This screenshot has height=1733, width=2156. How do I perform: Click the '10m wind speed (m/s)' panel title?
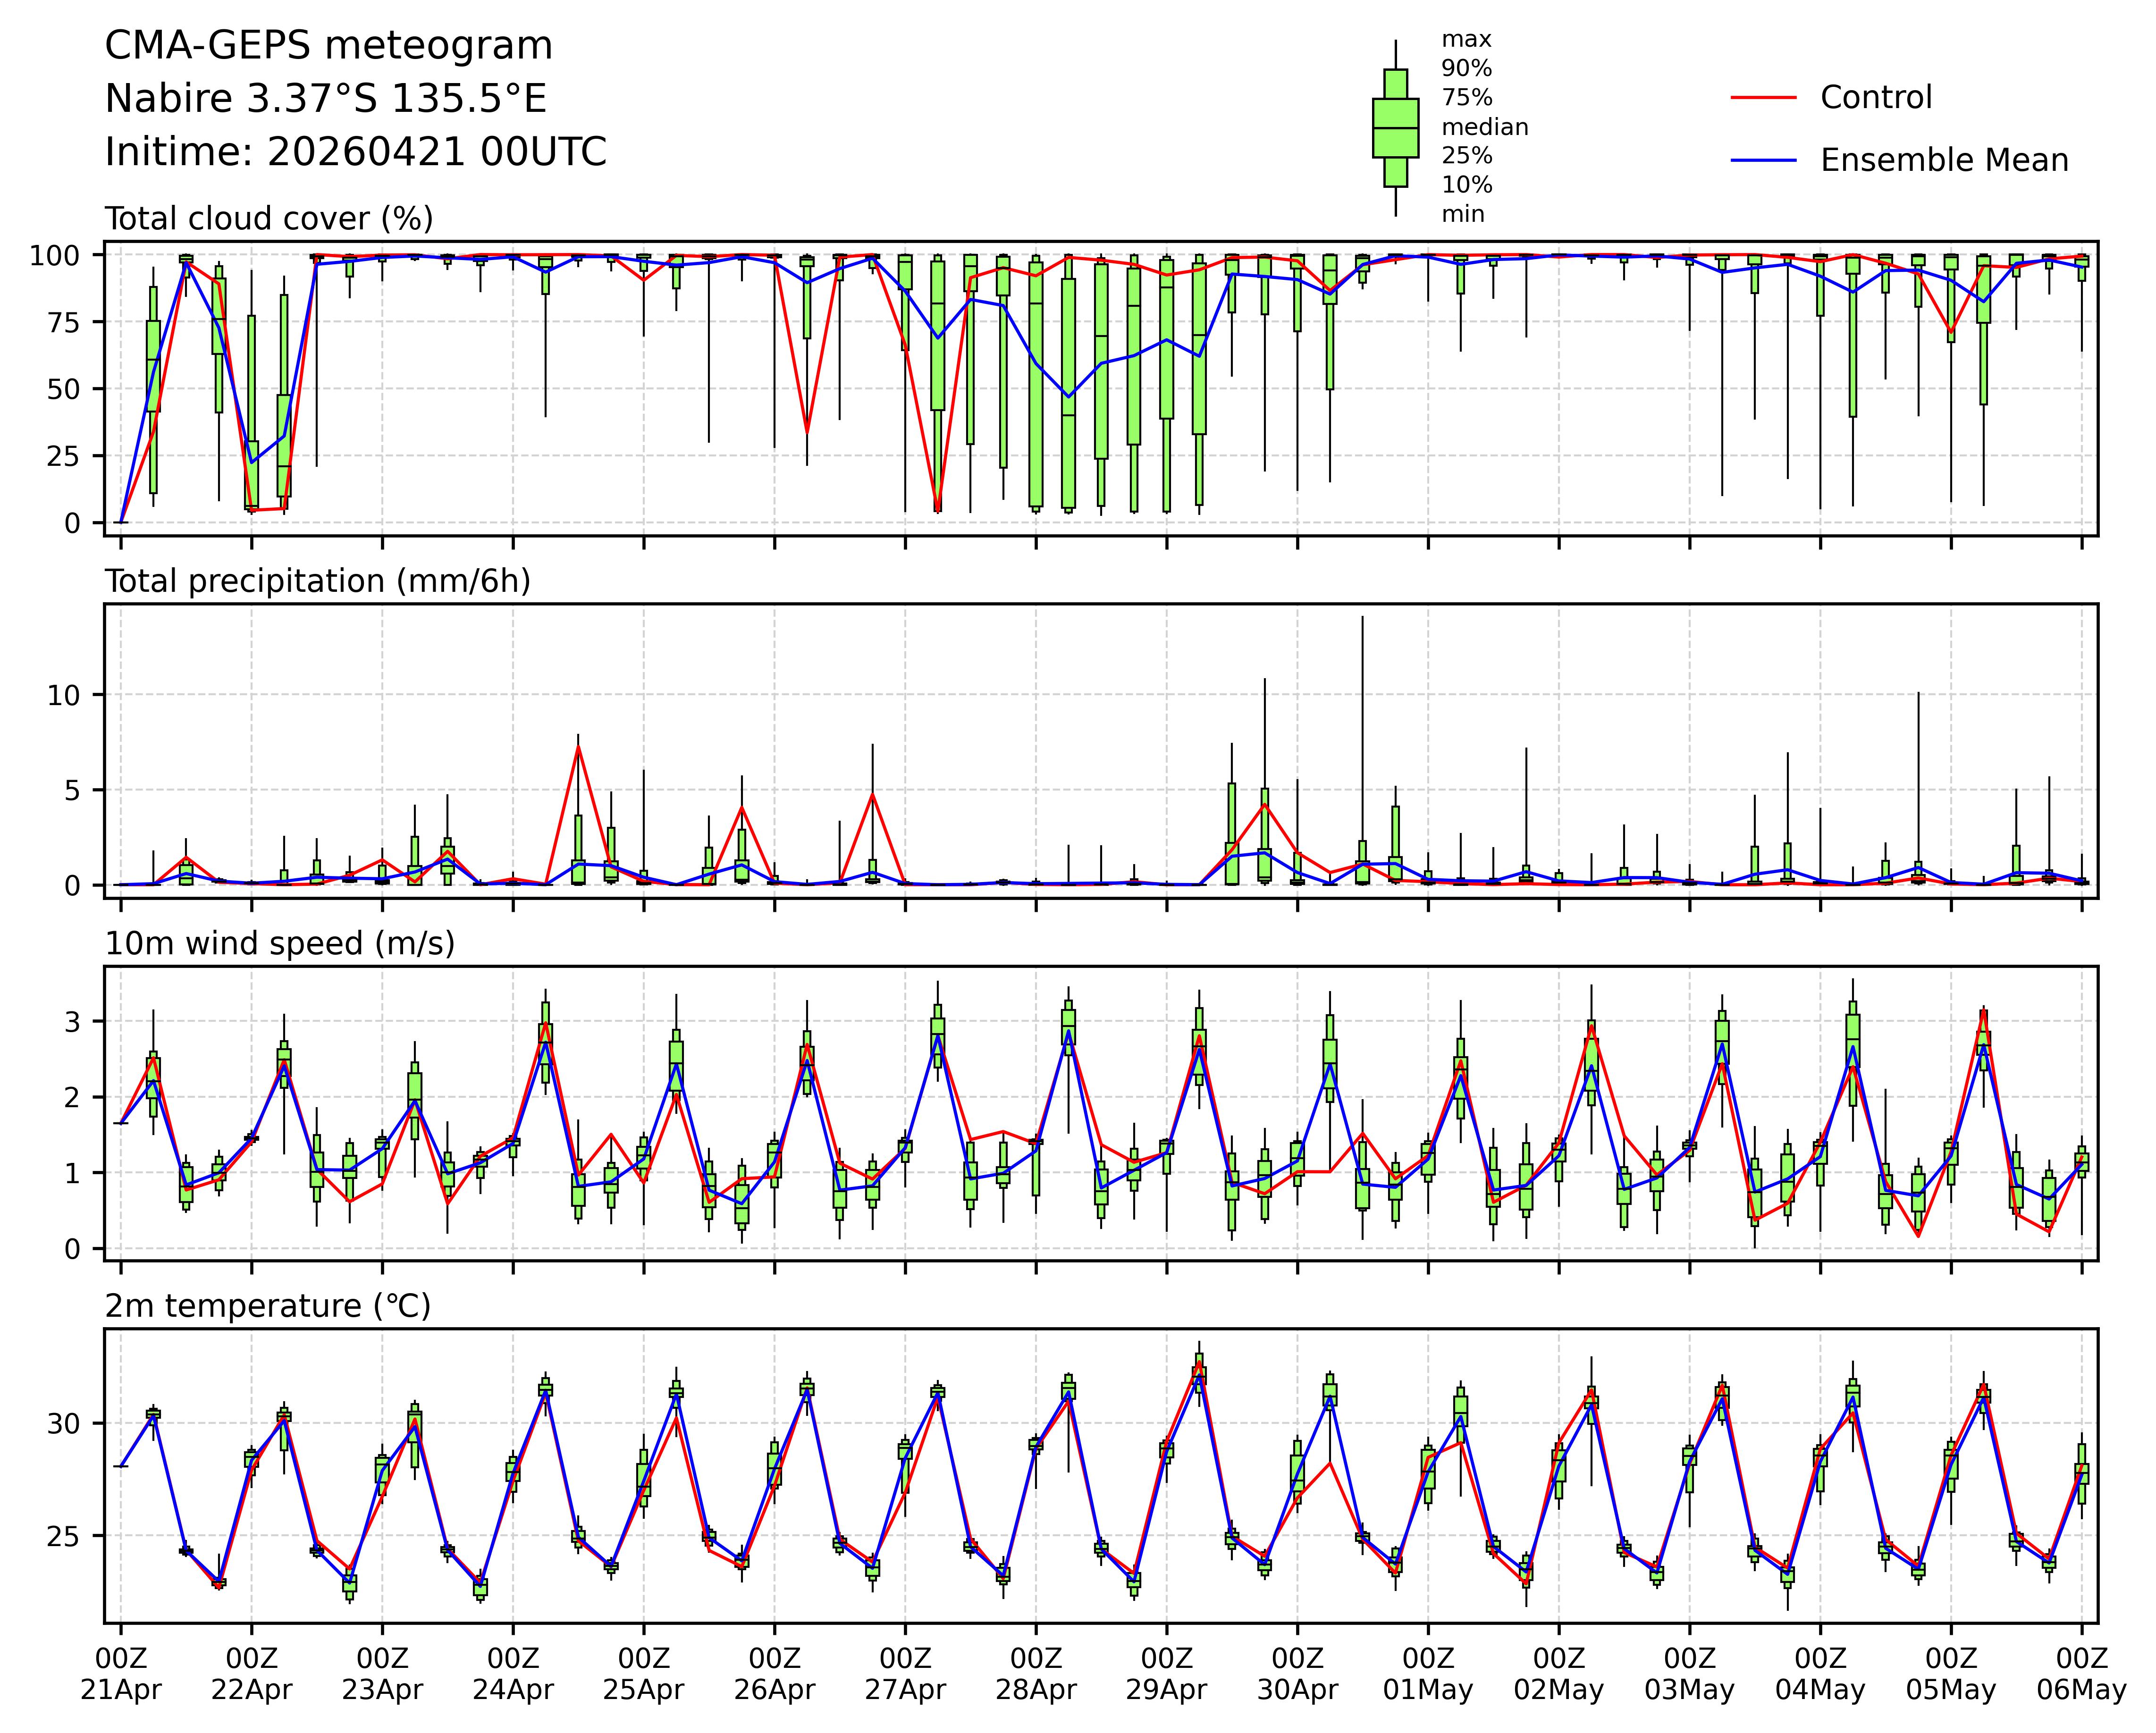coord(280,944)
